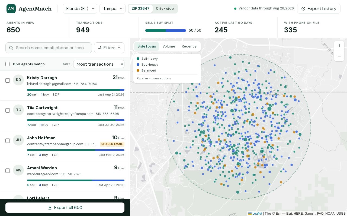
Task: Select the ZIP 33647 scope
Action: (x=140, y=9)
